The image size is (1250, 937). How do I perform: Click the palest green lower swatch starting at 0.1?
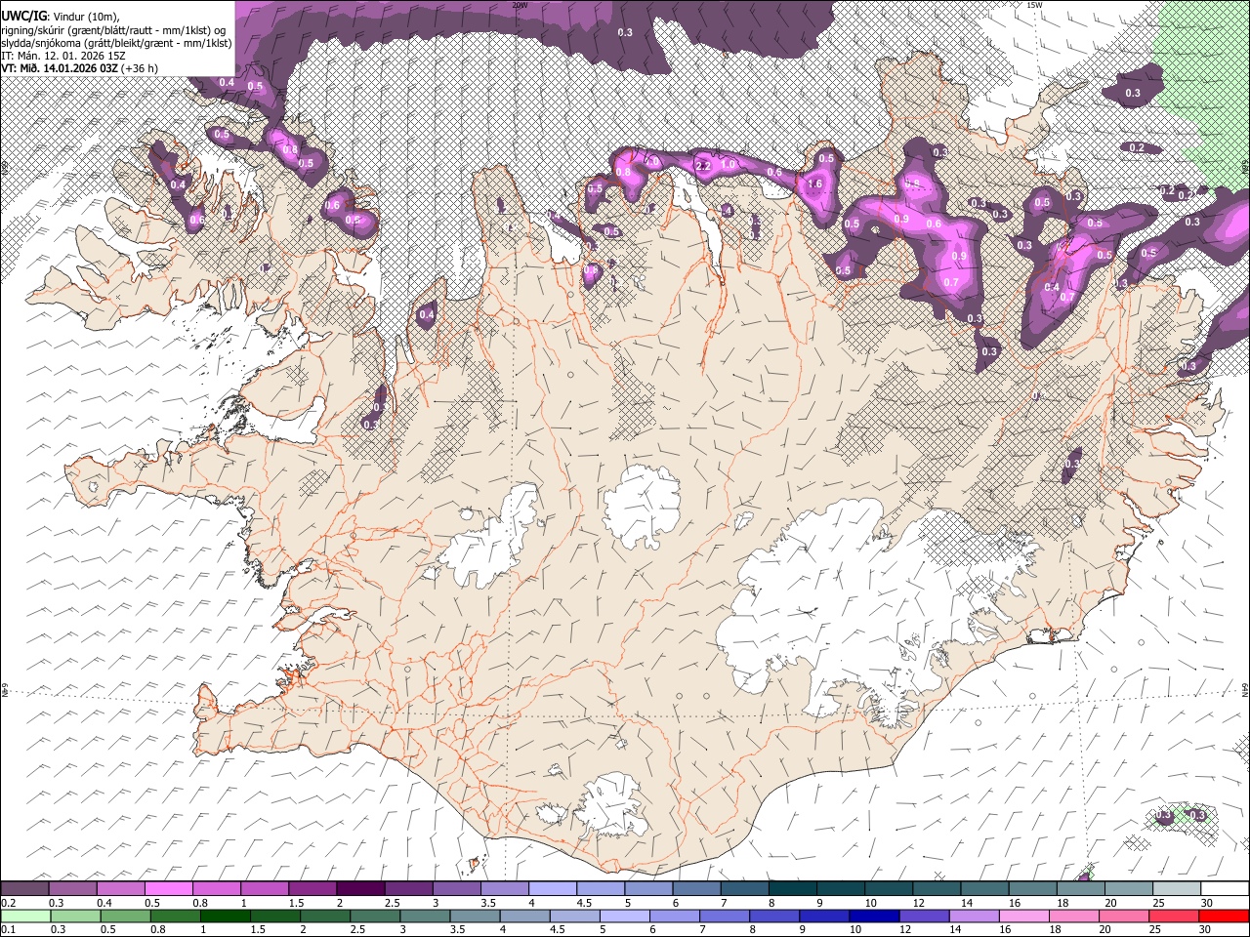tap(26, 916)
